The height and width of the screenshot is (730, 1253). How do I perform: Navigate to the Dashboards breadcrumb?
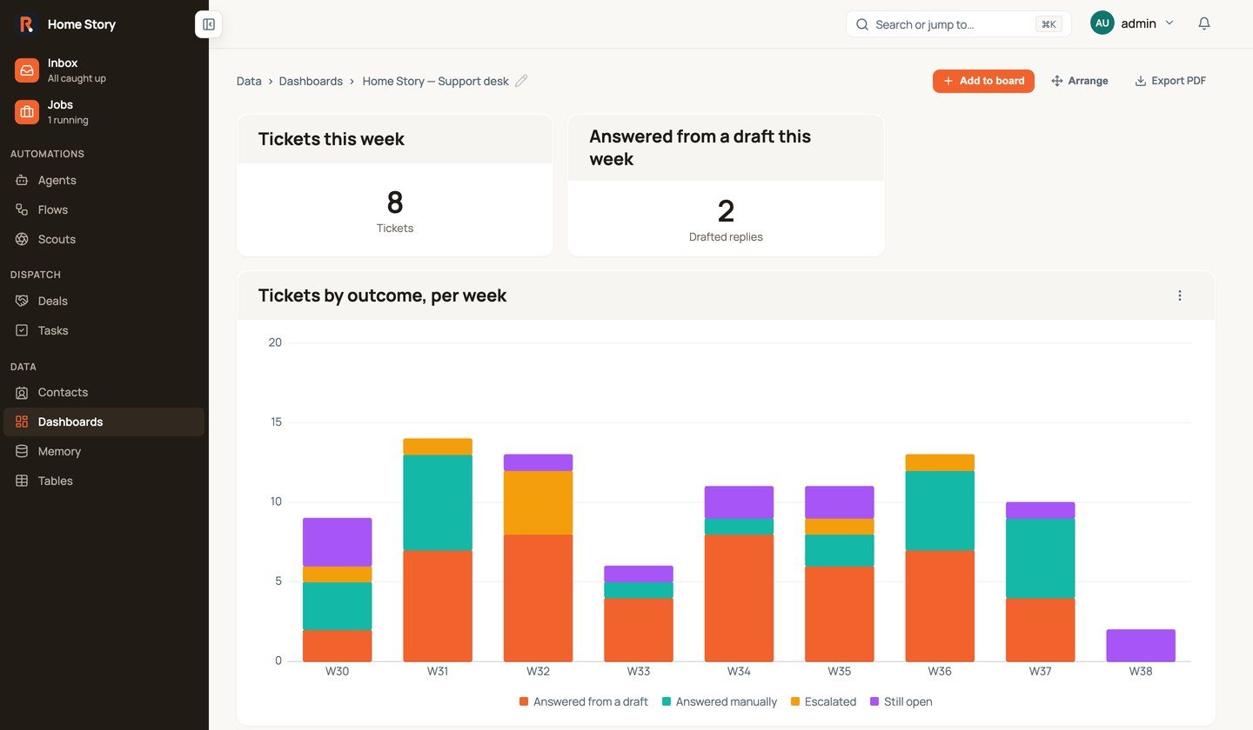click(x=311, y=81)
